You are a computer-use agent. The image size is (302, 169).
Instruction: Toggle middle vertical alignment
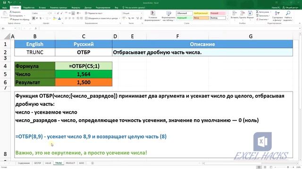coord(69,13)
